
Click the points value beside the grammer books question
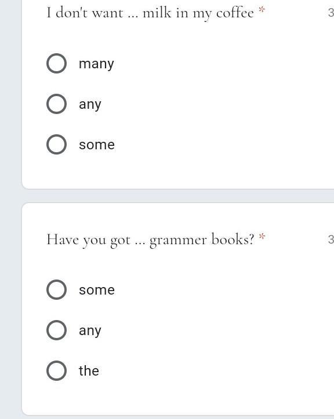331,240
